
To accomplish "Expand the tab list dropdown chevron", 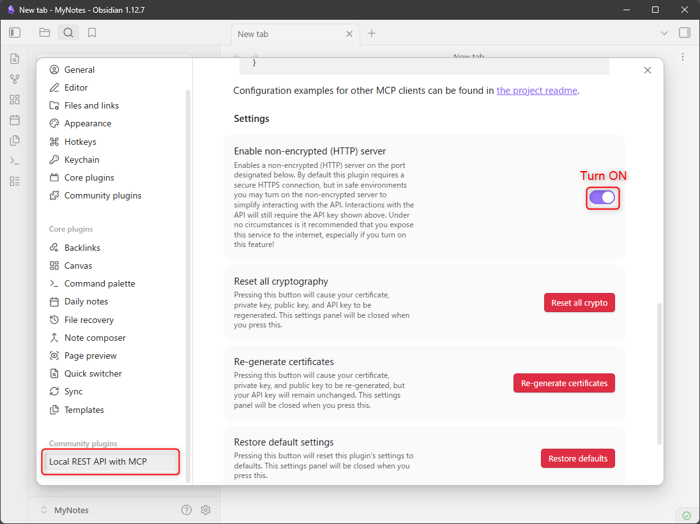I will point(664,33).
